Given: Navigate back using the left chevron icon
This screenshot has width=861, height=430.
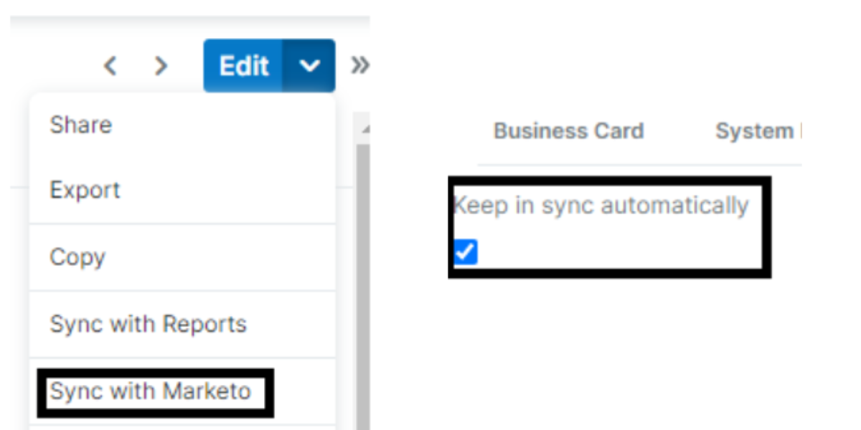Looking at the screenshot, I should point(110,66).
